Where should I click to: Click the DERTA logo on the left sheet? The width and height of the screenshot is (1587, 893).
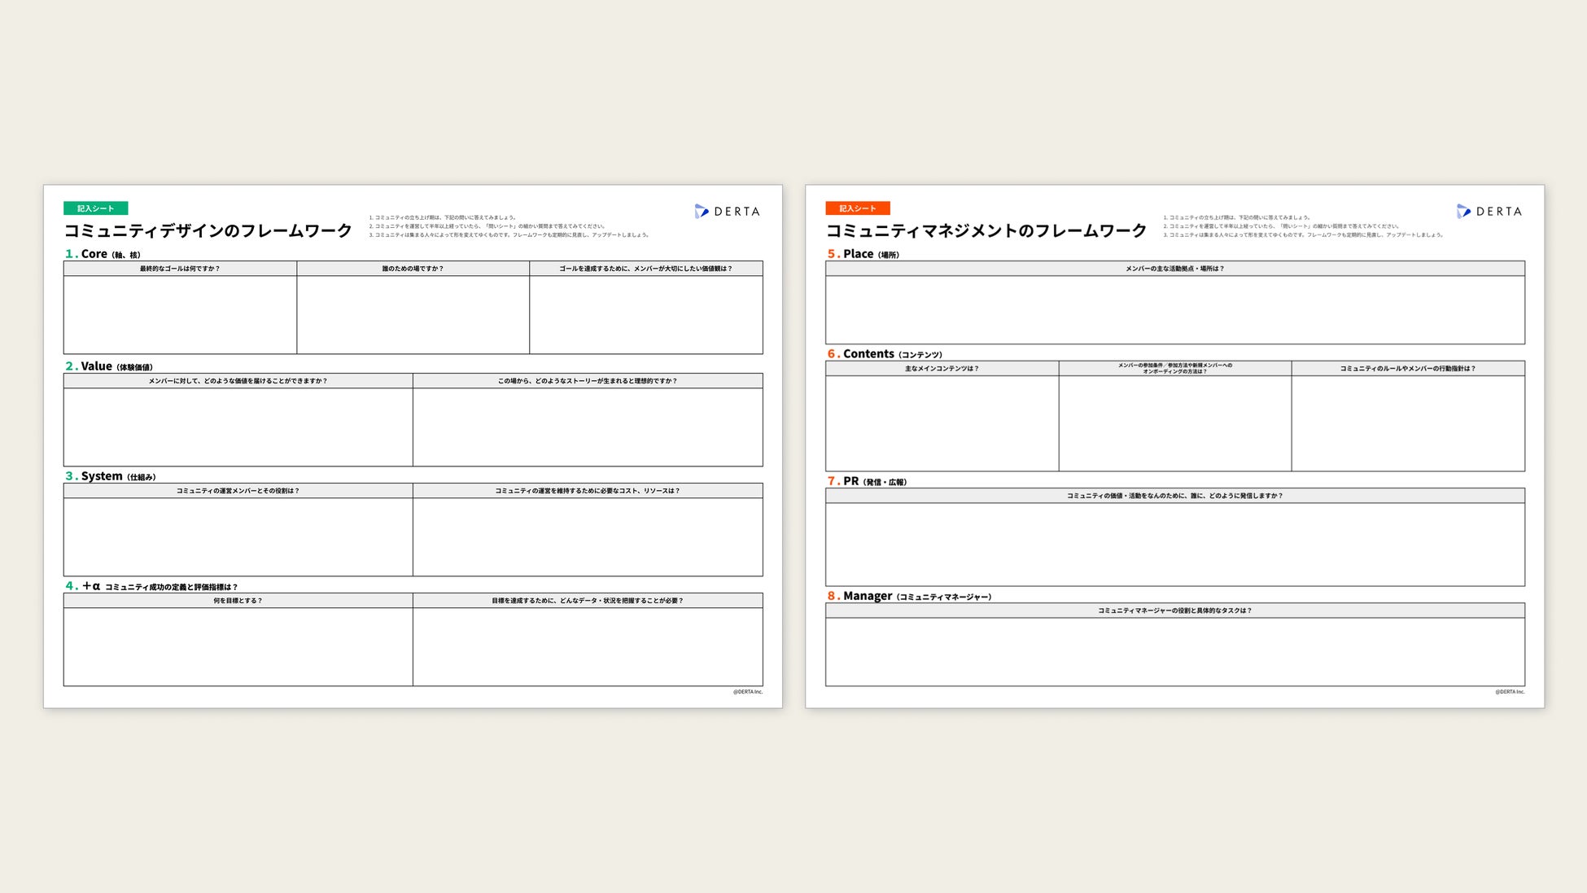[727, 212]
